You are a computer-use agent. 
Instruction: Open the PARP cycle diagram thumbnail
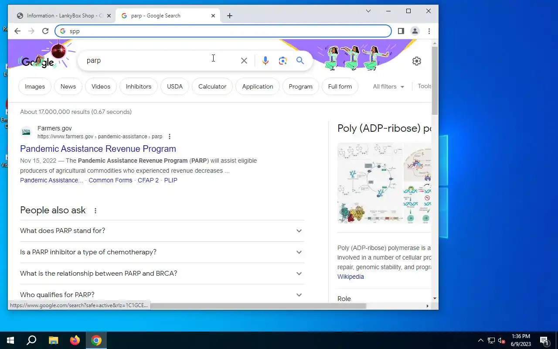click(x=370, y=183)
